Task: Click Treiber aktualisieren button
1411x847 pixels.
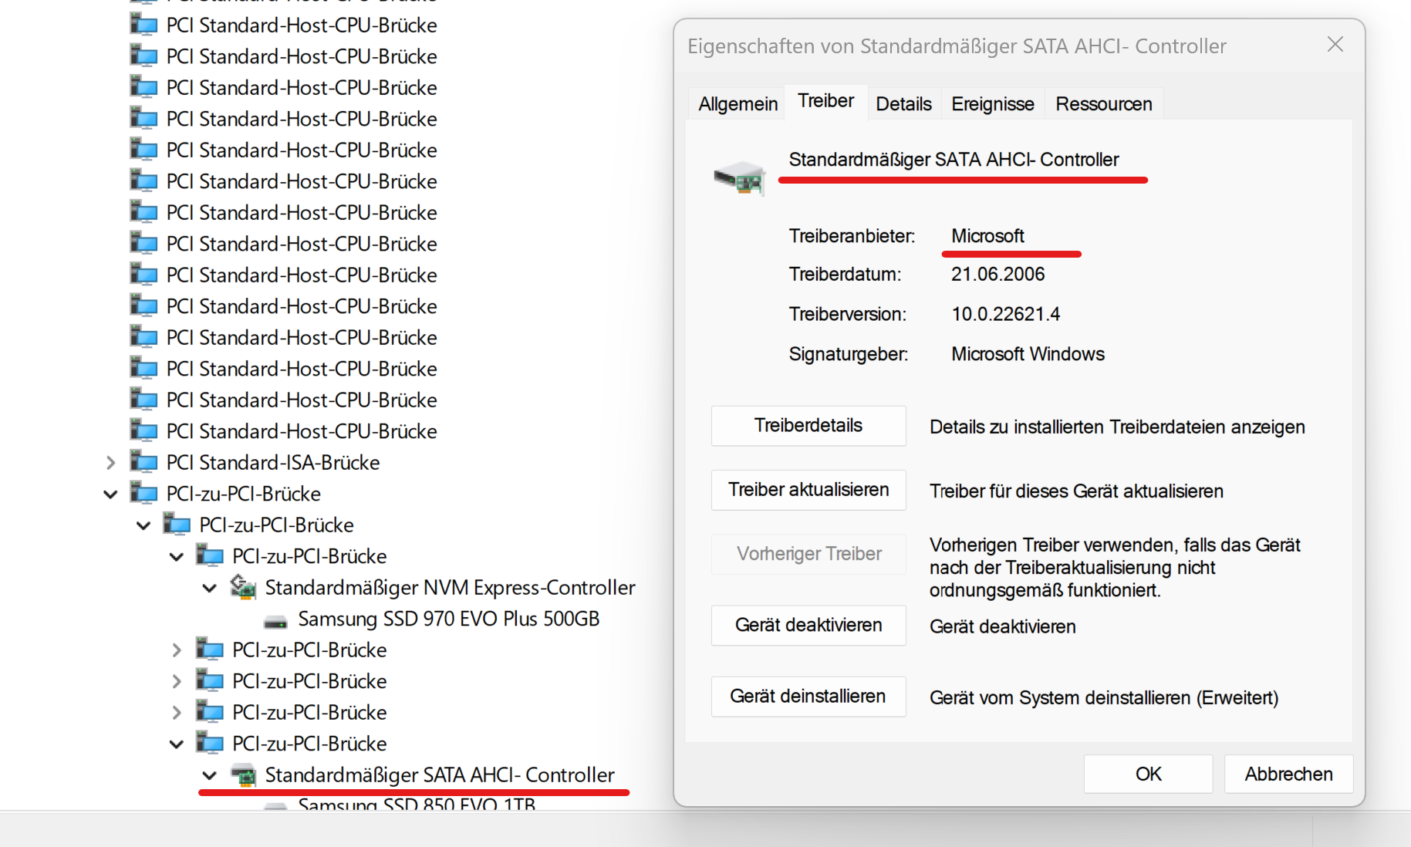Action: (x=808, y=489)
